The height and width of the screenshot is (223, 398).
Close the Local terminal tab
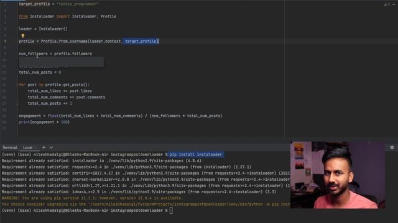pos(36,147)
